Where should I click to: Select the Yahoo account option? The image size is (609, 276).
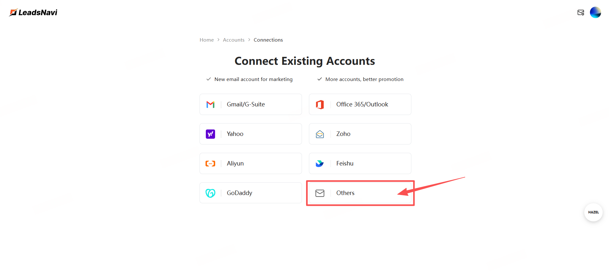click(251, 134)
